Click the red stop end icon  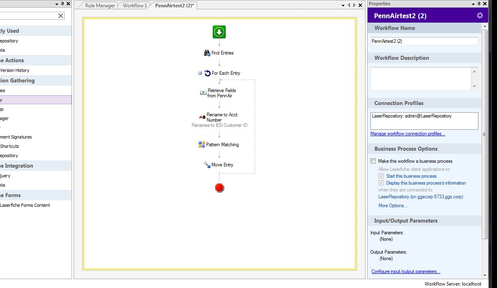tap(220, 188)
